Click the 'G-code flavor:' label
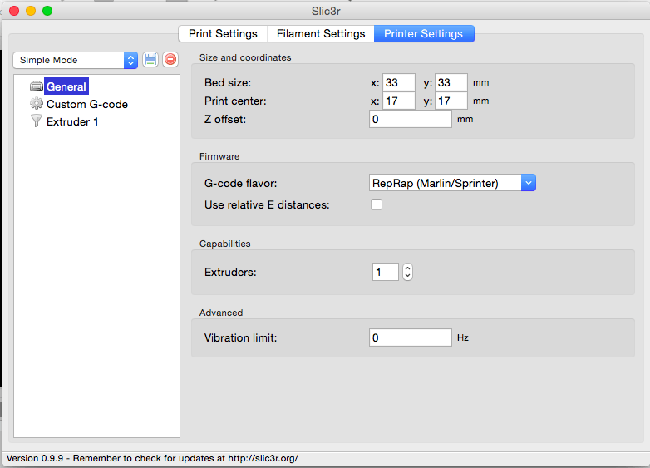The width and height of the screenshot is (650, 468). coord(241,183)
